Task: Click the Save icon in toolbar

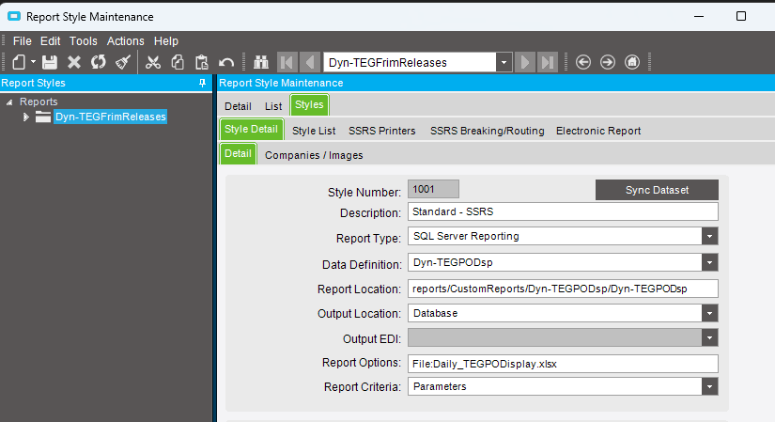Action: click(x=50, y=62)
